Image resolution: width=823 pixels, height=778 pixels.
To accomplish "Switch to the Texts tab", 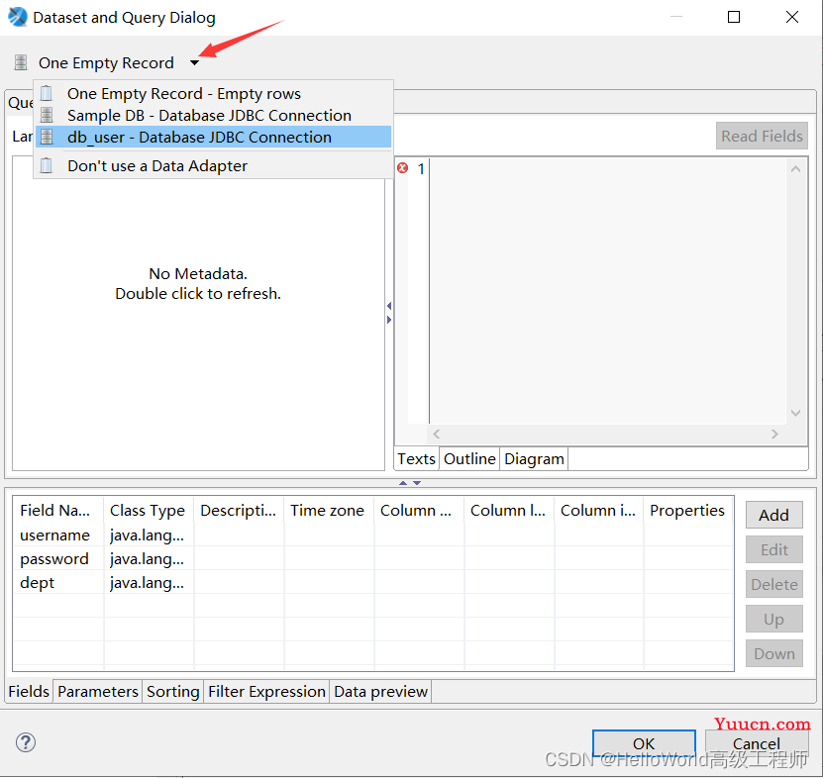I will tap(416, 459).
